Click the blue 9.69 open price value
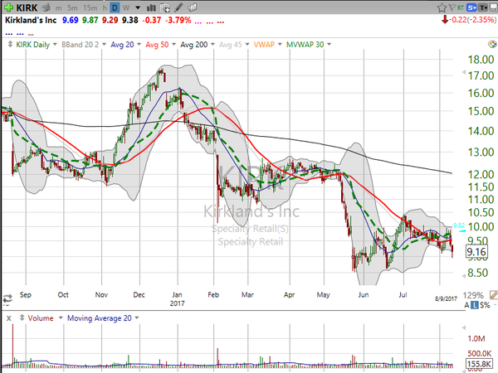Screen dimensions: 498x373 click(x=71, y=20)
